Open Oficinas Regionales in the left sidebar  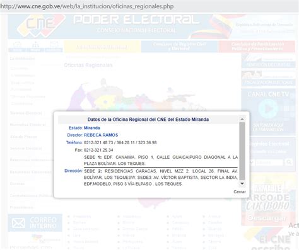[28, 96]
